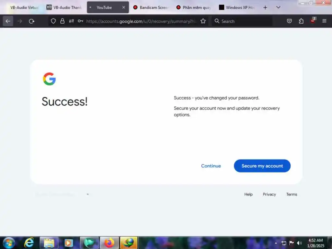Open the Firefox hamburger application menu
Screen dimensions: 332x249
[x=324, y=21]
